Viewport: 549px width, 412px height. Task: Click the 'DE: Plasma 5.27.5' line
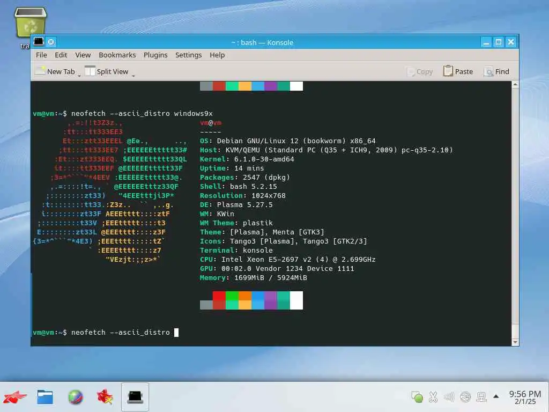[236, 204]
